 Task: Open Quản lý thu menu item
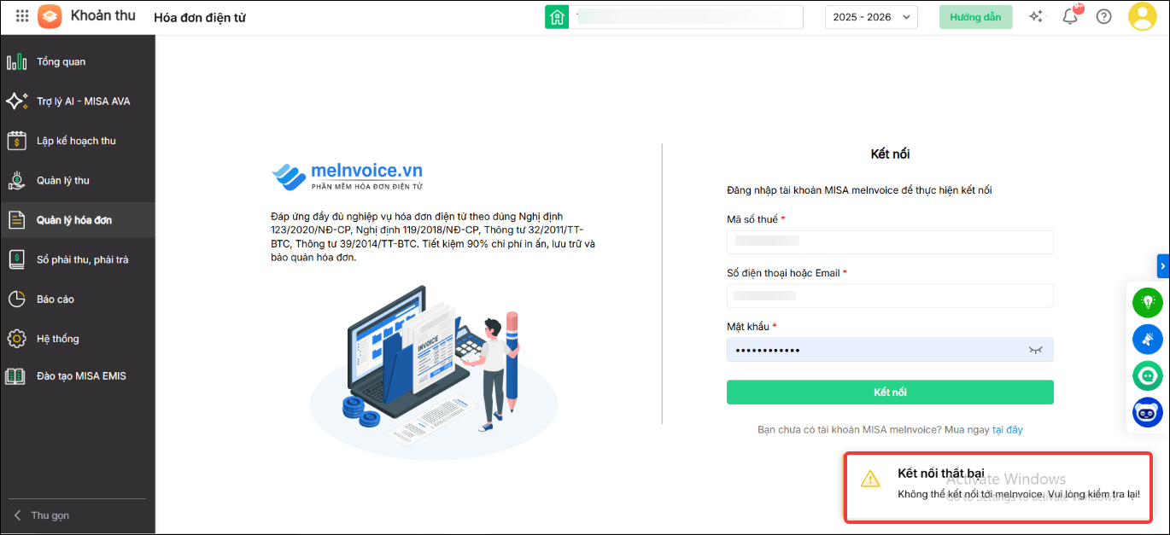(78, 180)
